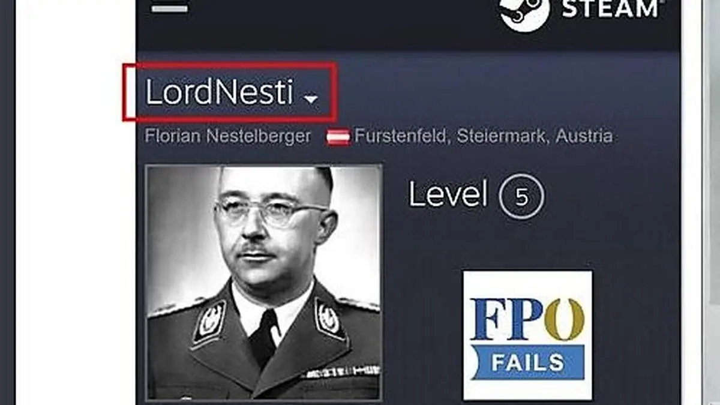Click the location Furstenfeld, Steiermark, Austria

tap(484, 136)
